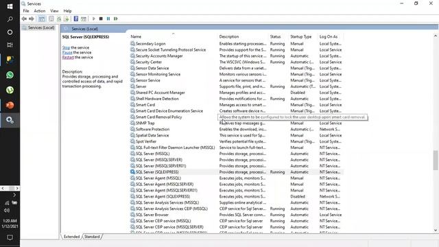Click the scroll down arrow of services list

[436, 231]
